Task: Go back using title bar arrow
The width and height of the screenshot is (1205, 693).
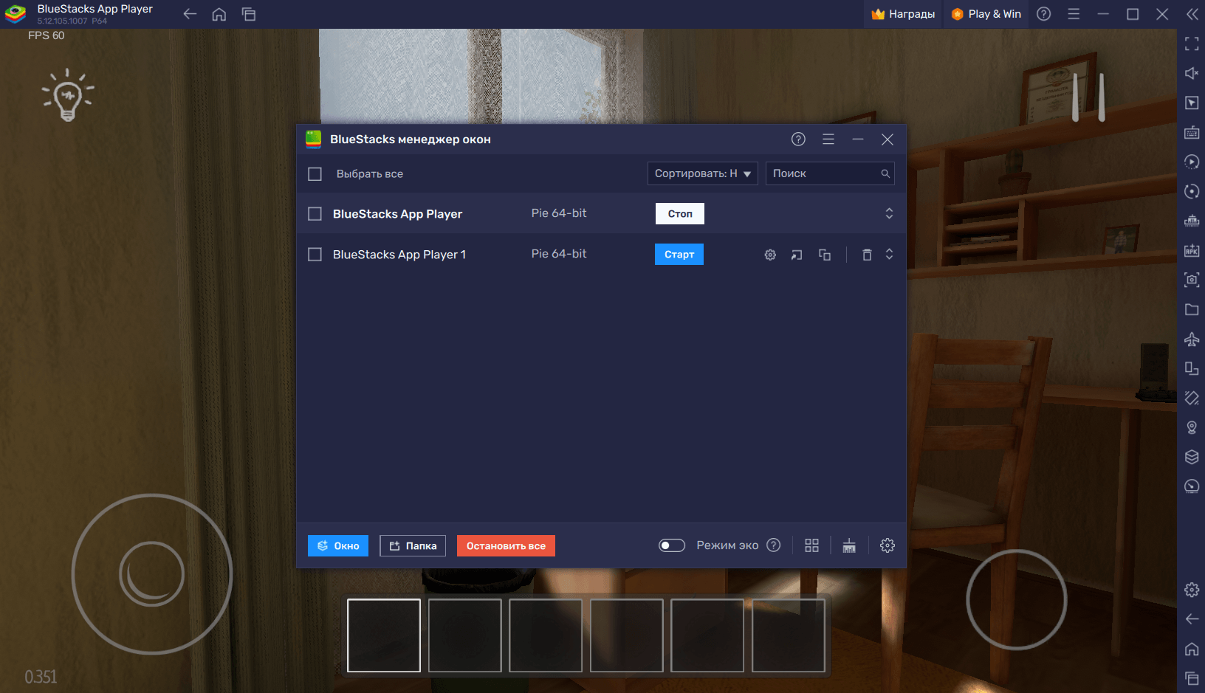Action: point(190,14)
